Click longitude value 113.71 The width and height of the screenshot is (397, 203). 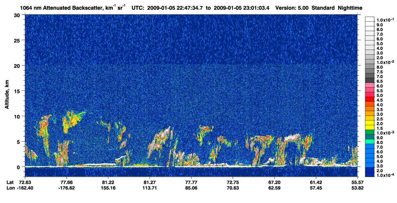point(150,188)
